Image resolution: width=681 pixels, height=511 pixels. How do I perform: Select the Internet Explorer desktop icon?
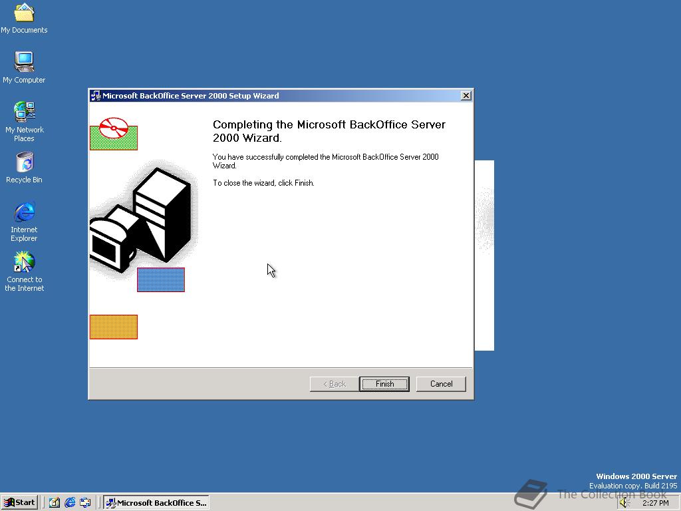click(x=24, y=222)
